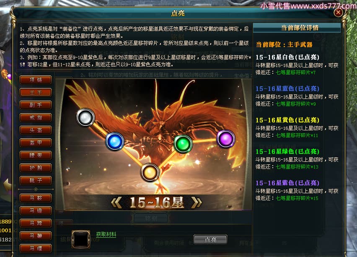Select the yellow orb node
The image size is (357, 257).
150,172
